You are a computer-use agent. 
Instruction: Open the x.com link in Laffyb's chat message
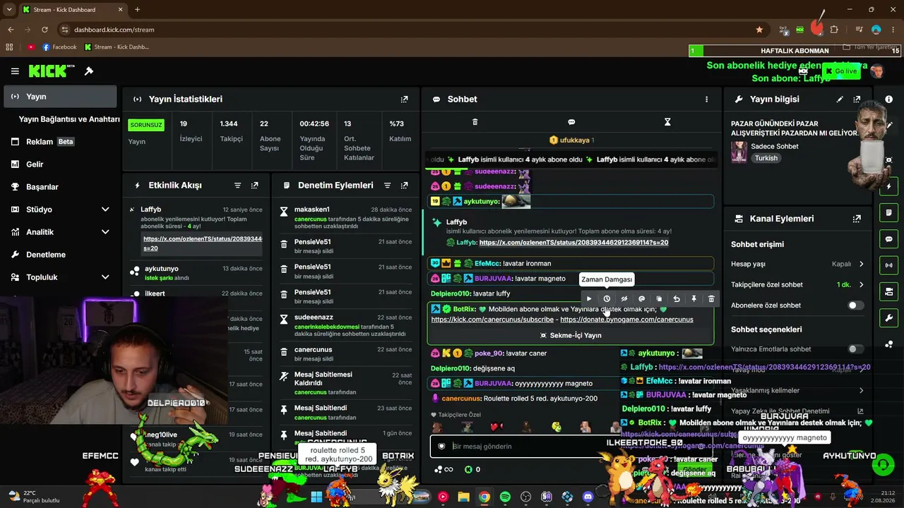[573, 243]
